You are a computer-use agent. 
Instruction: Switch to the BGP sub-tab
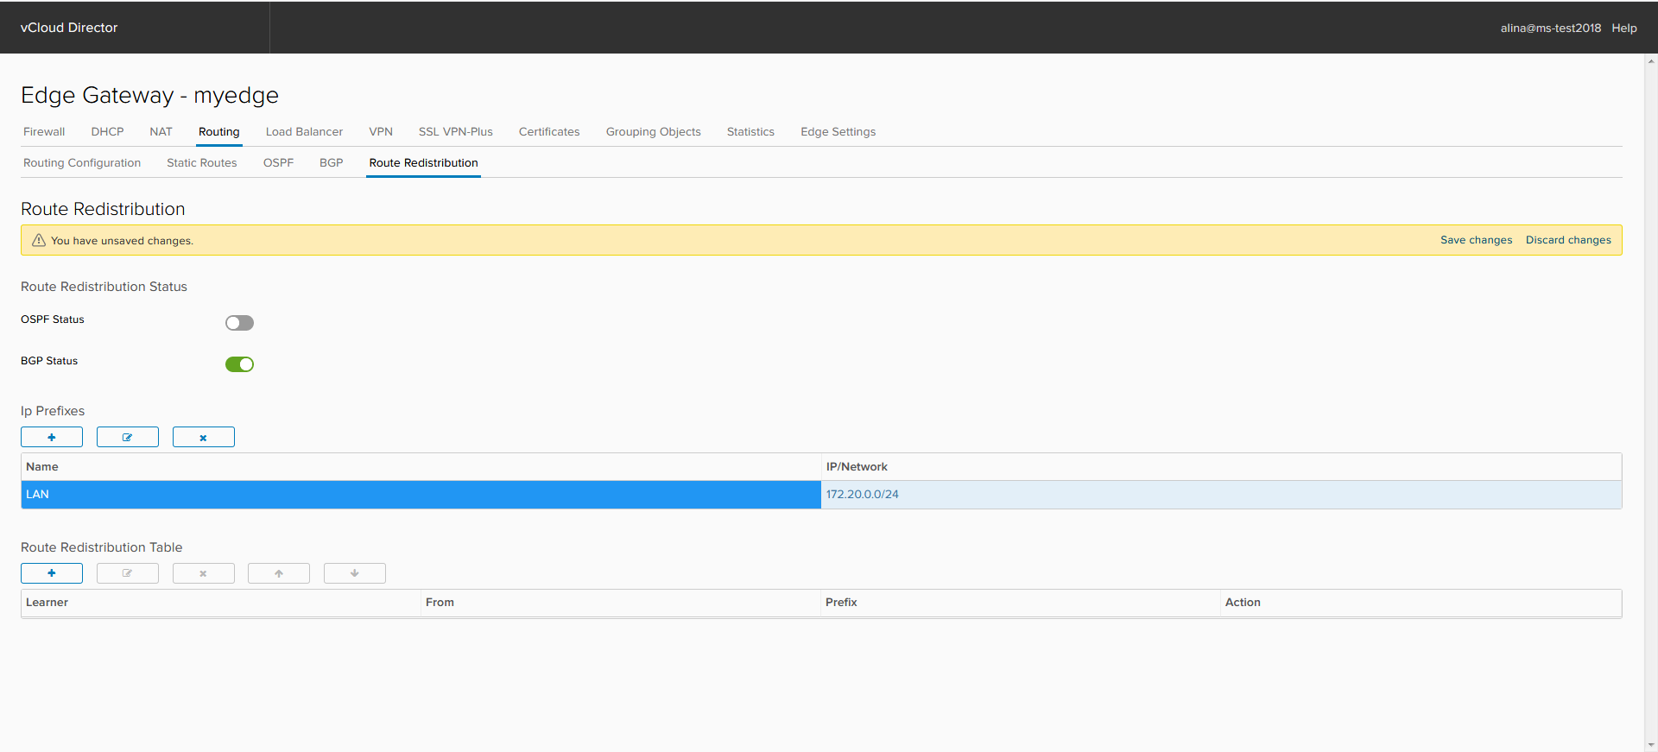(x=332, y=163)
